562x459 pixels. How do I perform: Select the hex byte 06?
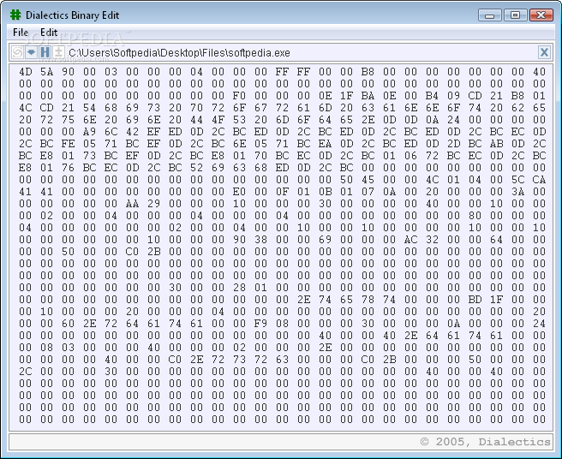point(410,156)
